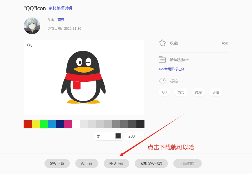Click the hex color input field
Image resolution: width=252 pixels, height=174 pixels.
tap(109, 136)
